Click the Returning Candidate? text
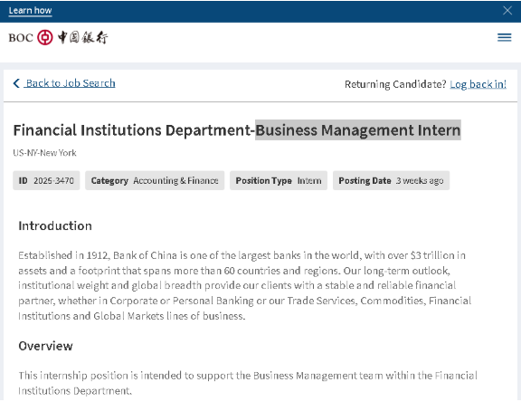 (x=395, y=84)
